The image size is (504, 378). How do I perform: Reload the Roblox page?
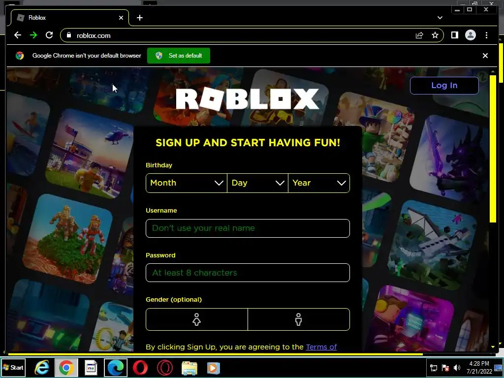49,35
